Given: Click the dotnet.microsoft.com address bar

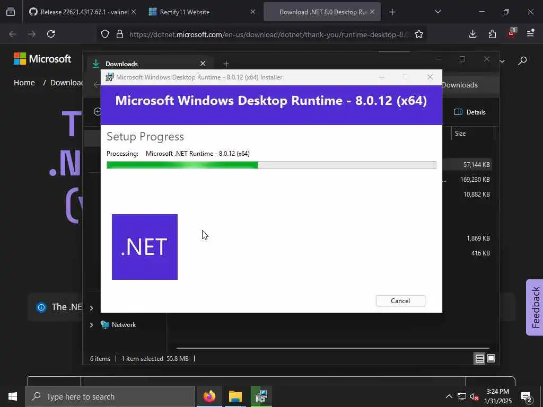Looking at the screenshot, I should pos(268,34).
